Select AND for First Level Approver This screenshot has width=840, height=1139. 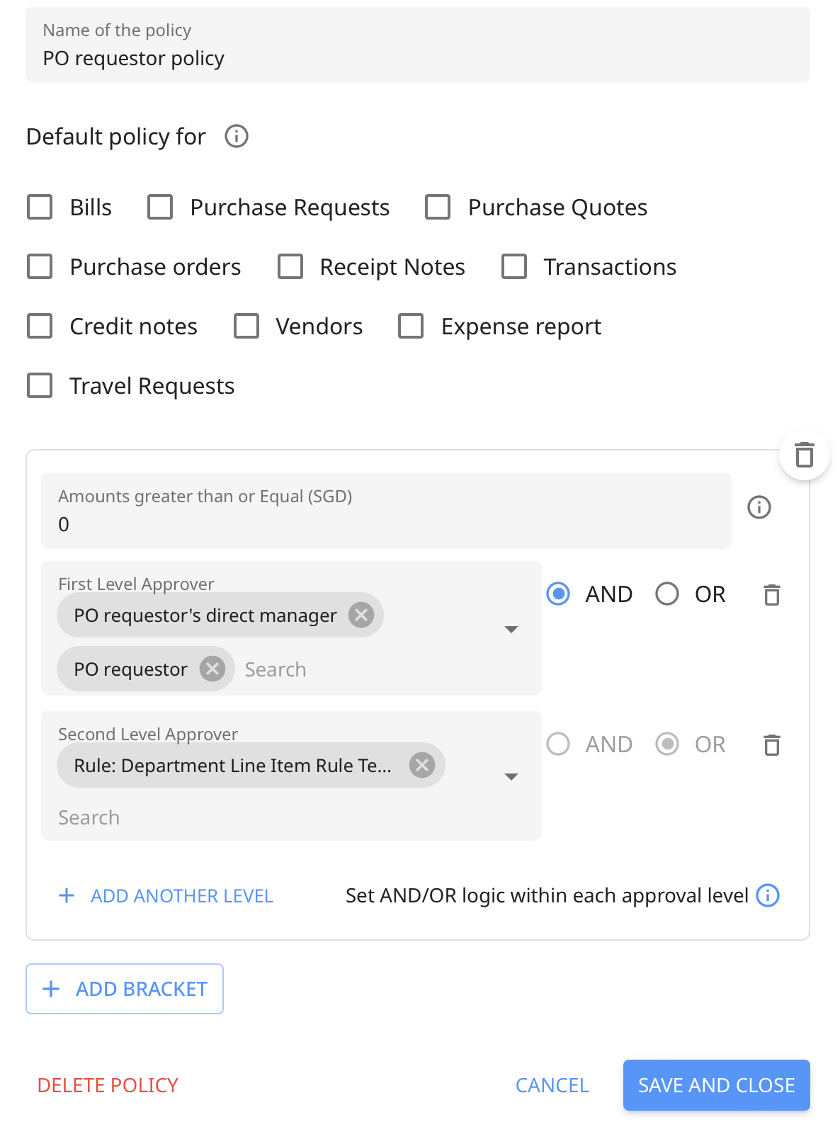coord(558,594)
